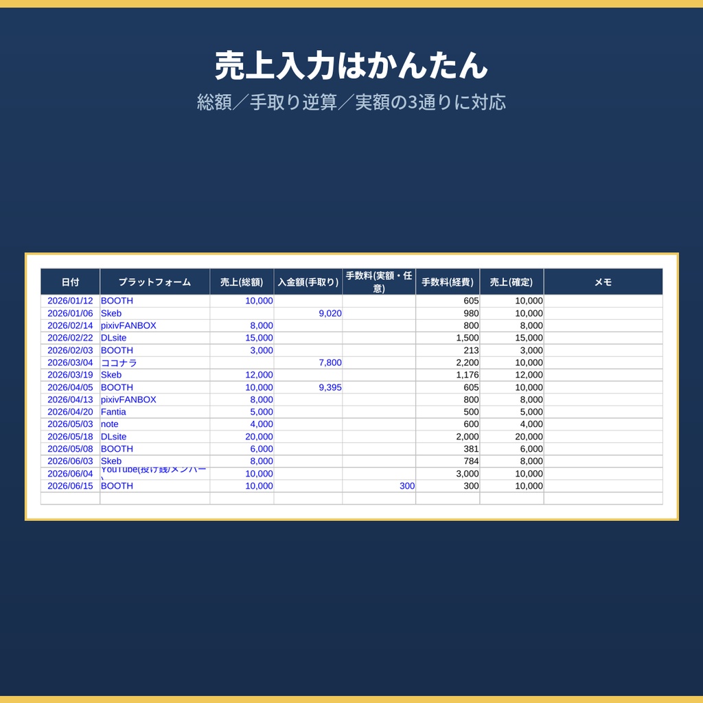Click the ココナラ platform cell
This screenshot has height=703, width=703.
pyautogui.click(x=154, y=362)
